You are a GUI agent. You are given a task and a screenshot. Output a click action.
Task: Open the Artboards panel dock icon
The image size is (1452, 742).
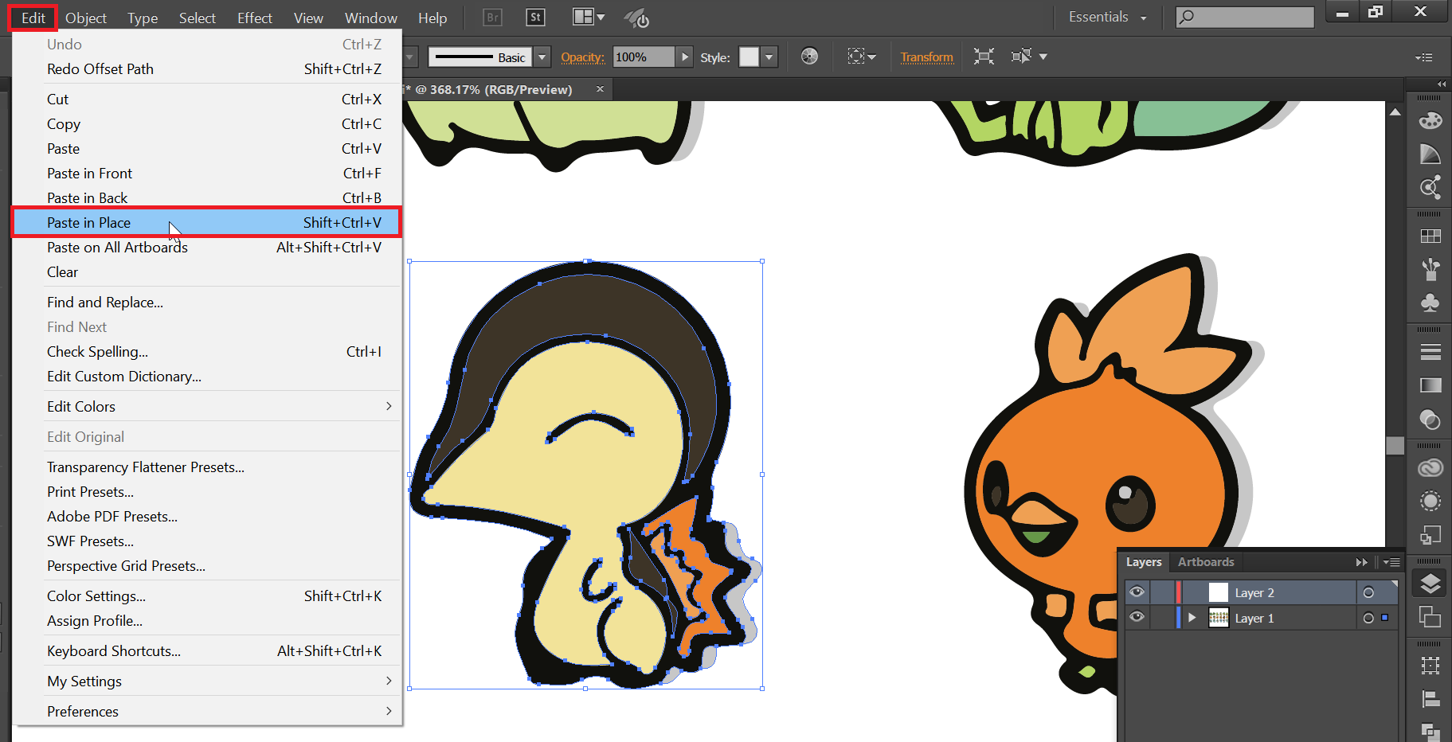1430,616
